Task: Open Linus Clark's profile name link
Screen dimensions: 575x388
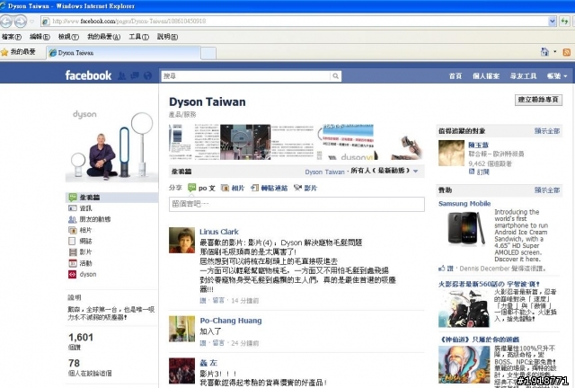Action: [219, 232]
